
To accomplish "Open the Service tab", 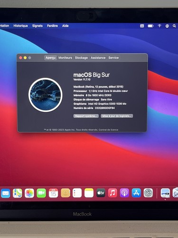I will coord(113,58).
